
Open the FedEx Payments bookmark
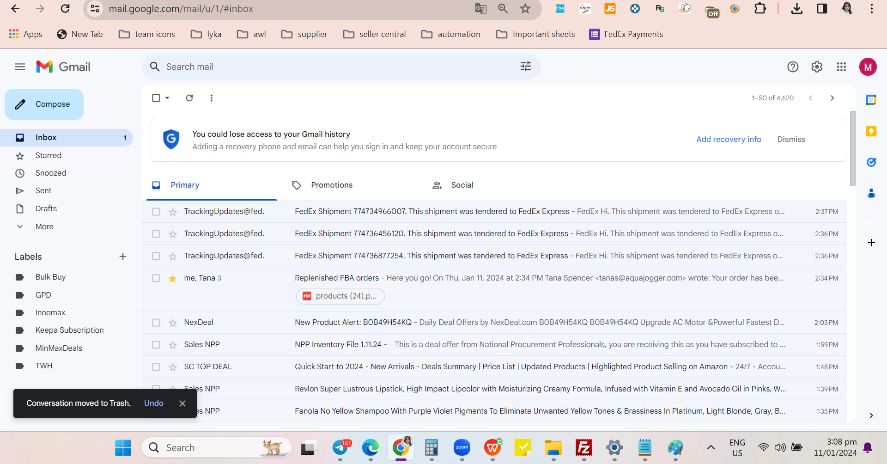pyautogui.click(x=626, y=34)
